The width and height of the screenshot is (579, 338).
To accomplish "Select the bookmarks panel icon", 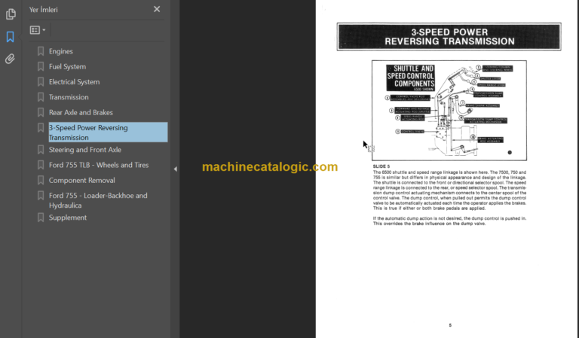I will 11,36.
